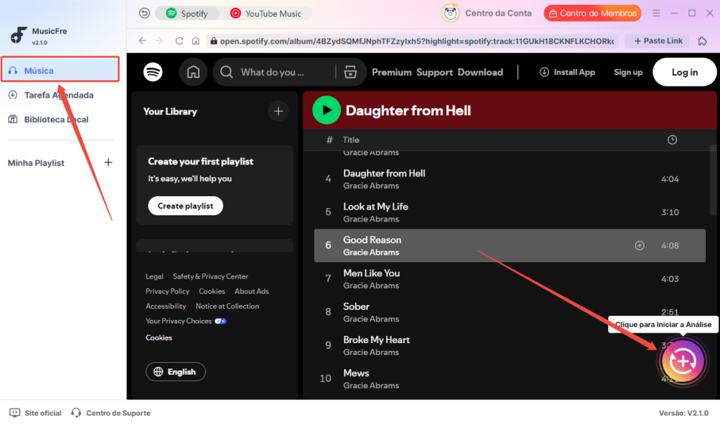Click the Log in button
The height and width of the screenshot is (424, 720).
(x=685, y=72)
